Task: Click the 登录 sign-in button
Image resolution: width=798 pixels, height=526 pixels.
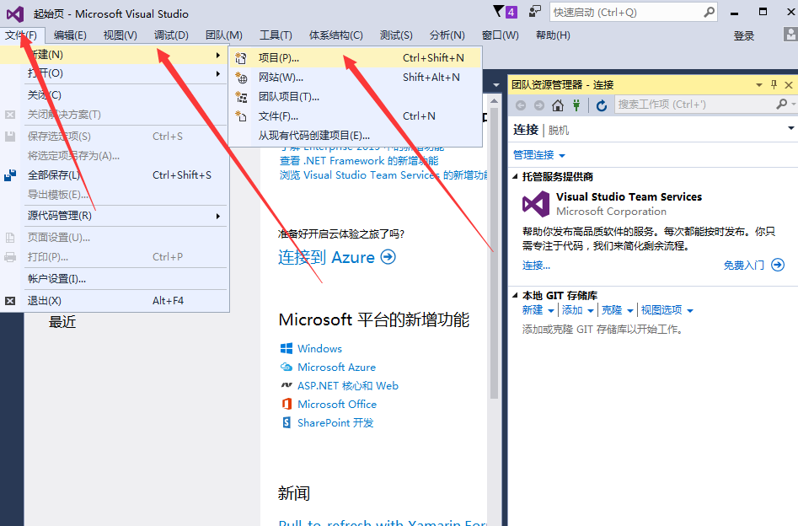Action: point(743,35)
